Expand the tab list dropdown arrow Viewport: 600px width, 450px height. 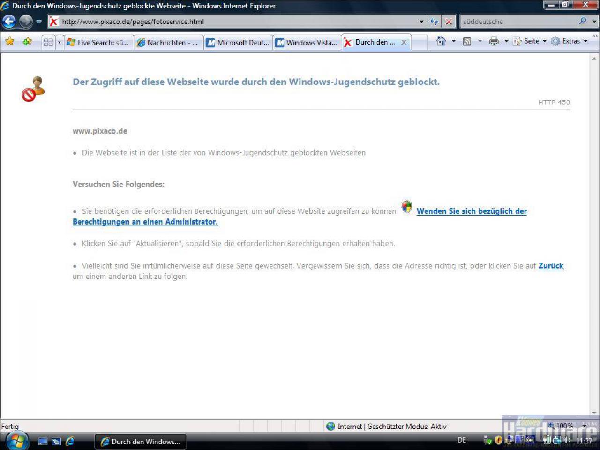coord(59,42)
